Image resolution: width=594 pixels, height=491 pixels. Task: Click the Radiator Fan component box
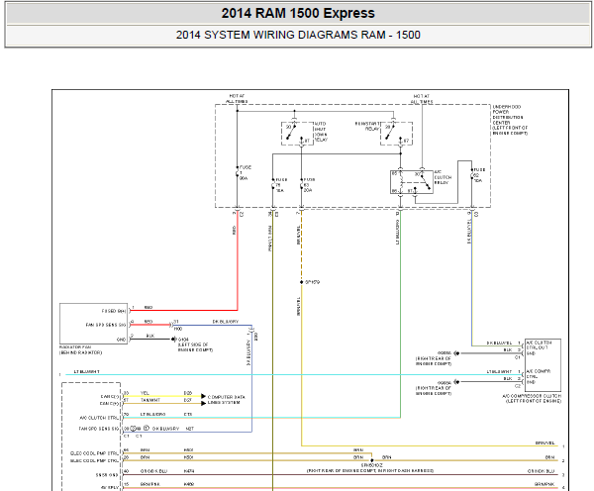pos(94,324)
